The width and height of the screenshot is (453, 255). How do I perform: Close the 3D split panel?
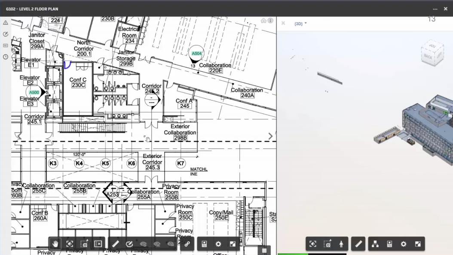coord(283,23)
